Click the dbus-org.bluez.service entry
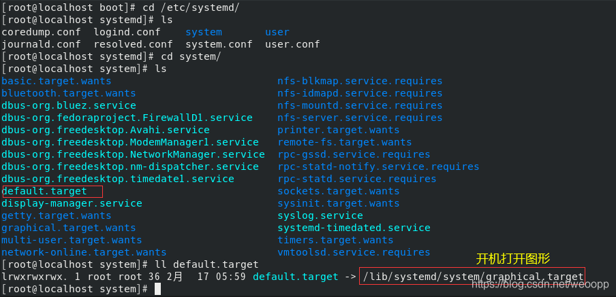This screenshot has width=616, height=297. pos(69,105)
